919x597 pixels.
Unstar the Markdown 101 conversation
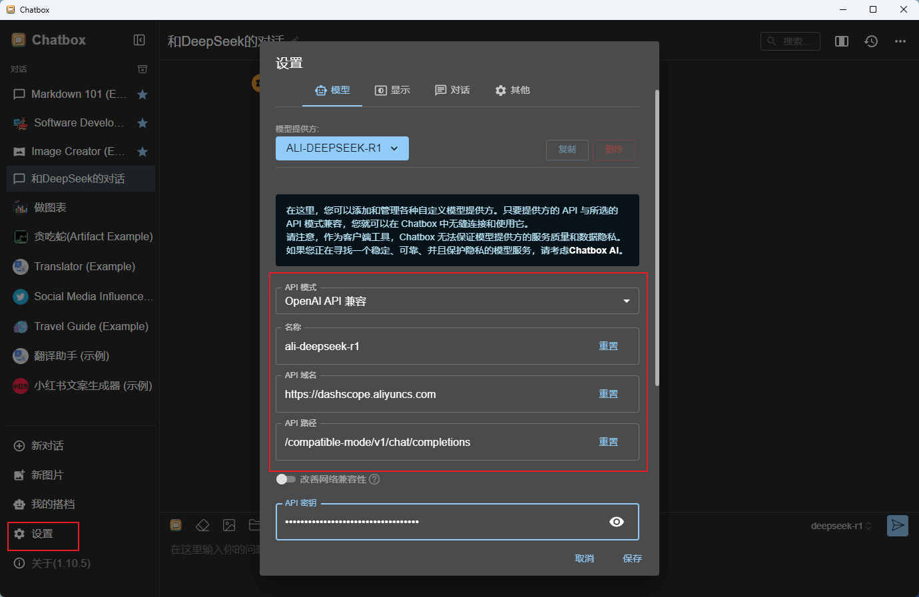click(x=143, y=95)
